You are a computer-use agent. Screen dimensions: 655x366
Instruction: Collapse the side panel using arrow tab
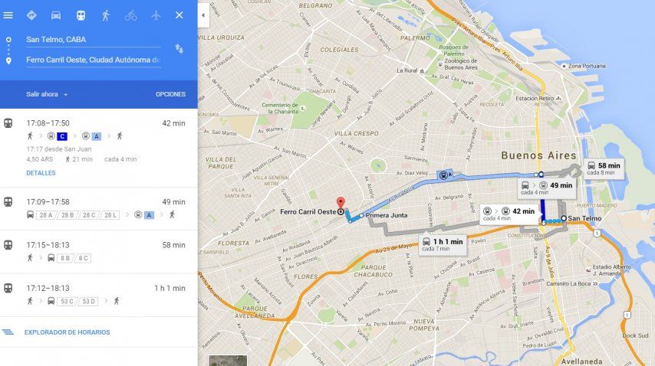click(203, 15)
